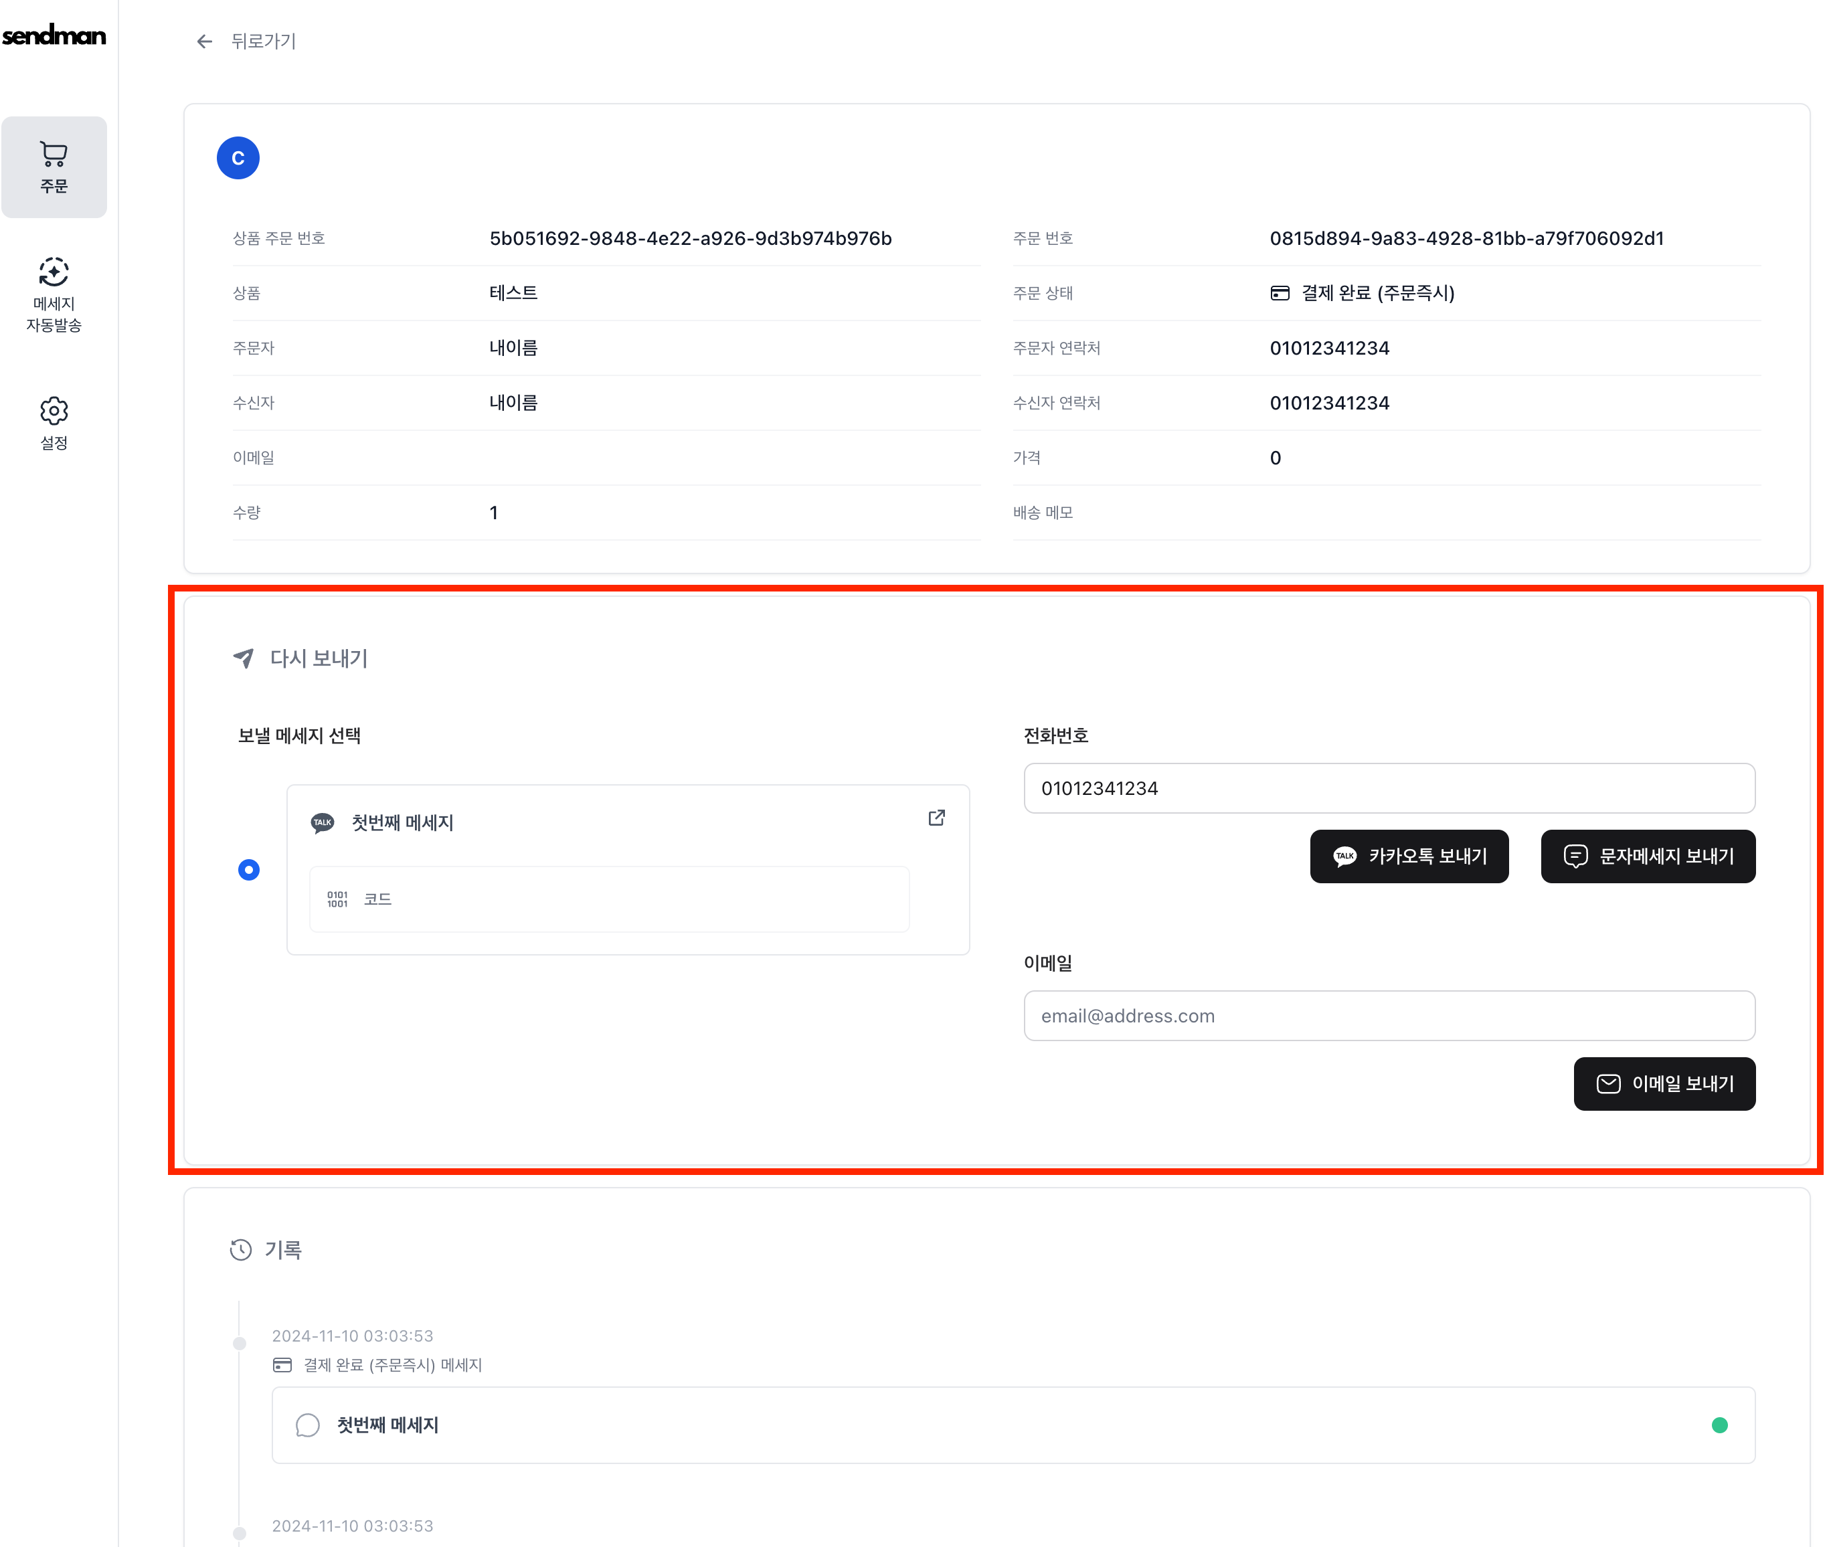The image size is (1831, 1547).
Task: Click the sendman logo
Action: click(x=54, y=36)
